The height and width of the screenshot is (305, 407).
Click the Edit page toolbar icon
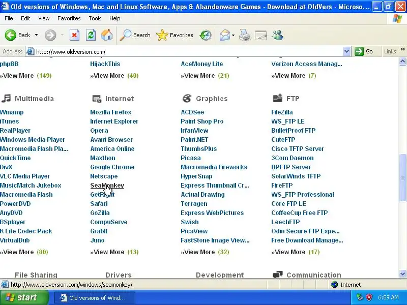click(261, 35)
